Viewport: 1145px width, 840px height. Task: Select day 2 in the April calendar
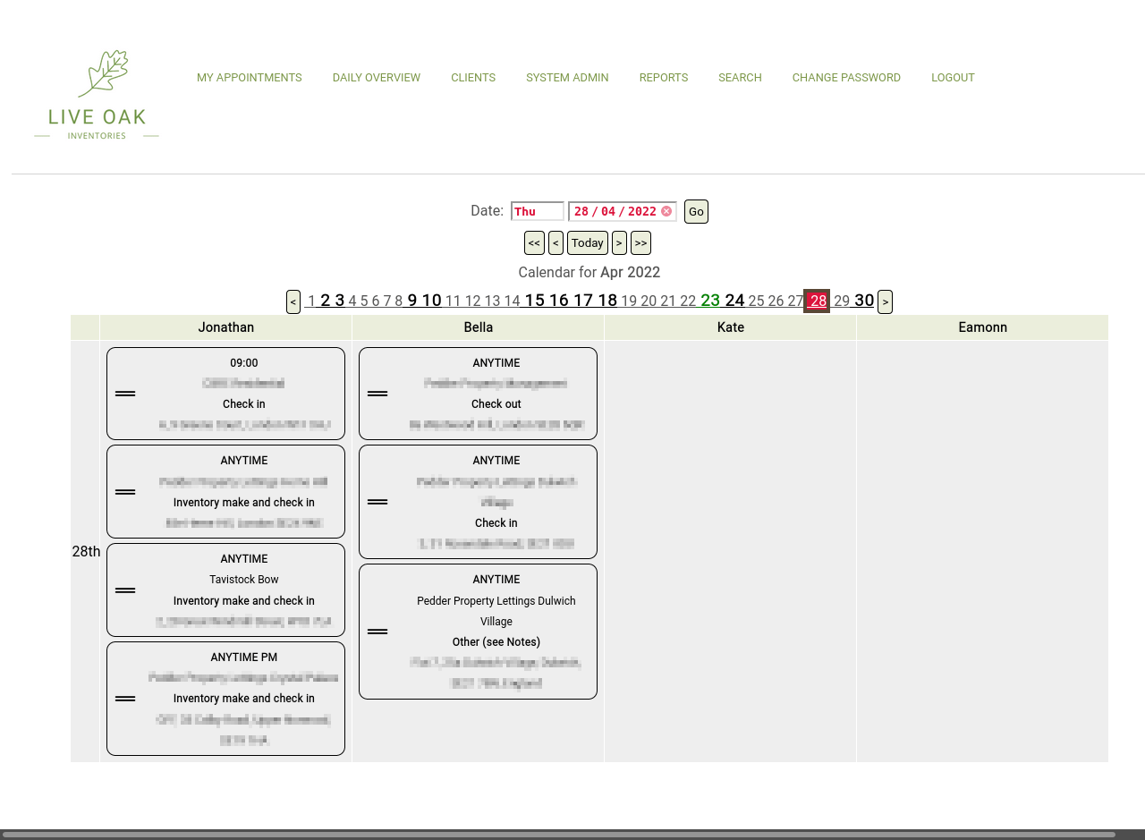coord(326,301)
